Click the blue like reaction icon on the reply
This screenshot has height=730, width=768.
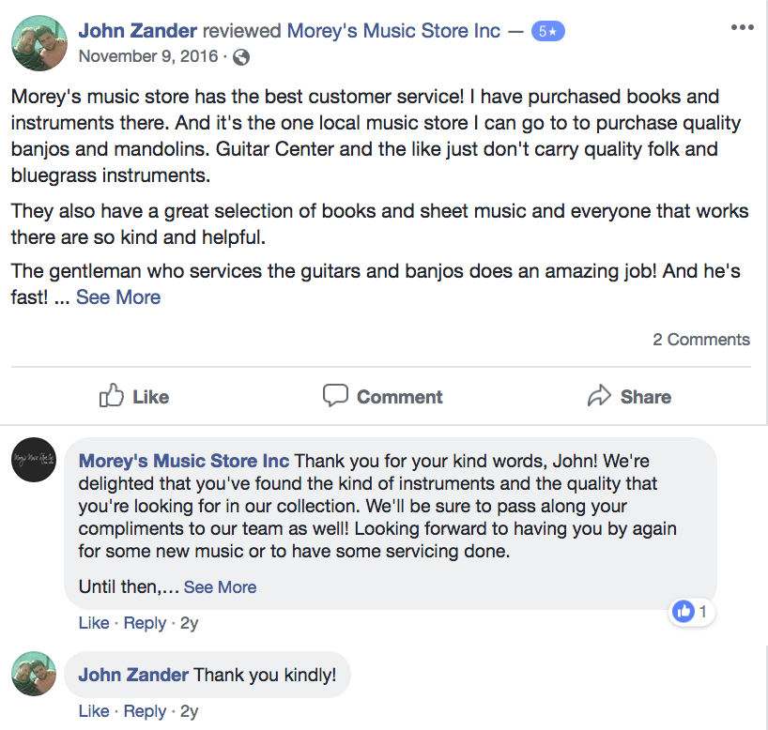[684, 612]
